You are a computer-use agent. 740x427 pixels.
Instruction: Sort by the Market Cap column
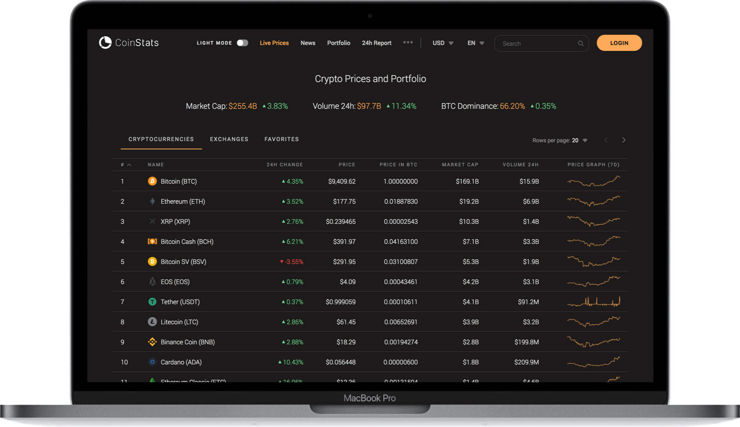point(460,165)
